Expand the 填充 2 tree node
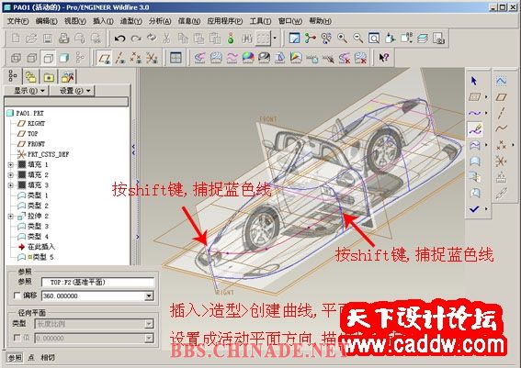This screenshot has height=368, width=521. 10,175
